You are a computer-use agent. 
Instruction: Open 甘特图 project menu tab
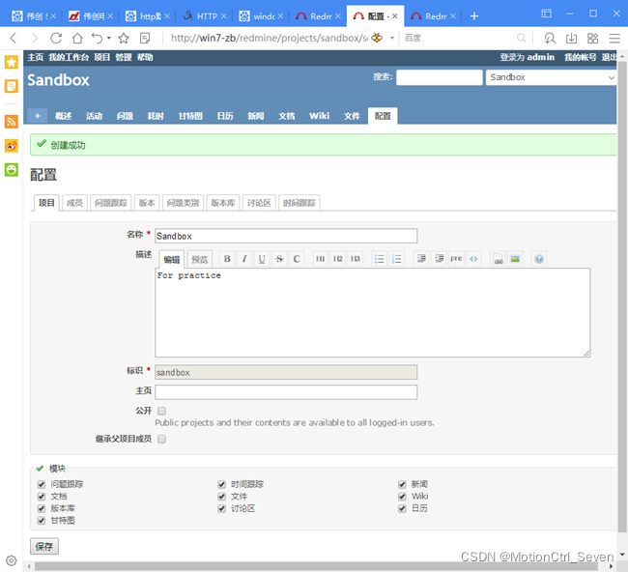point(190,116)
